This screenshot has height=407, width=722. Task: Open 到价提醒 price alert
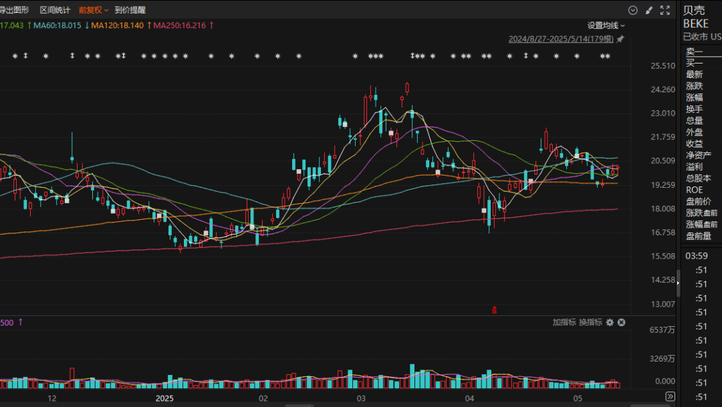pos(130,10)
